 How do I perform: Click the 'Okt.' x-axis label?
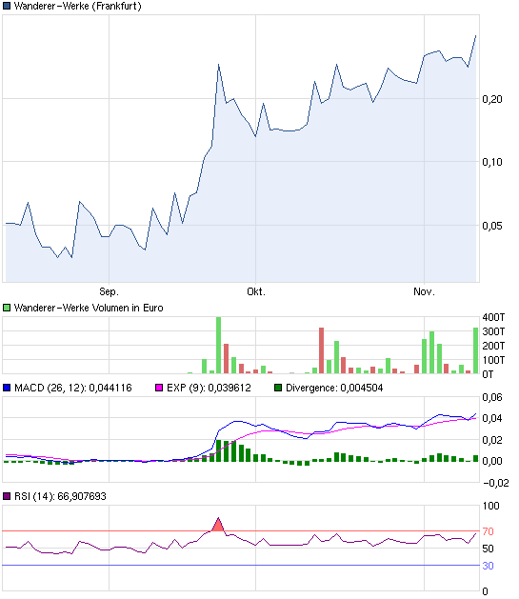click(256, 291)
